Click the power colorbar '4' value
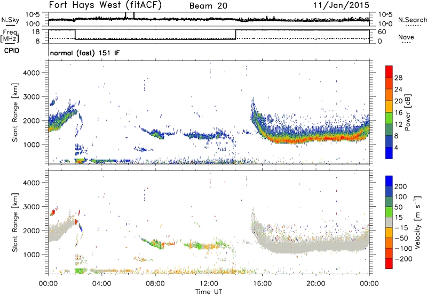The height and width of the screenshot is (295, 427). (x=396, y=147)
